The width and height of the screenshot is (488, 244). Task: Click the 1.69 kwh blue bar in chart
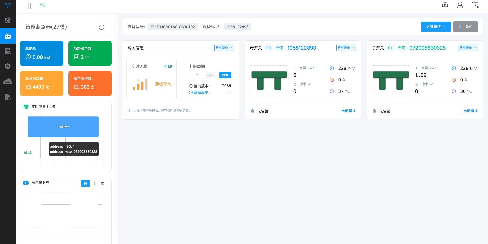click(63, 127)
